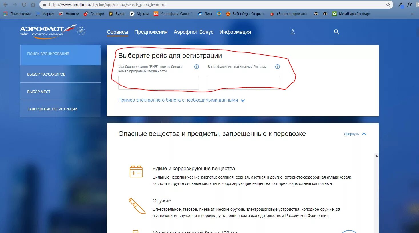
Task: Click the site search magnifier icon
Action: pos(336,32)
